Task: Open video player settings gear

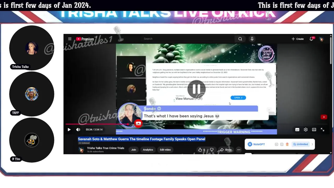Action: pos(306,130)
